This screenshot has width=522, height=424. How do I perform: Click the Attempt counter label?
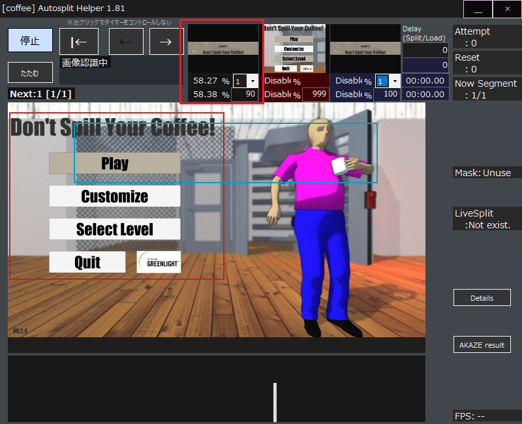click(472, 37)
